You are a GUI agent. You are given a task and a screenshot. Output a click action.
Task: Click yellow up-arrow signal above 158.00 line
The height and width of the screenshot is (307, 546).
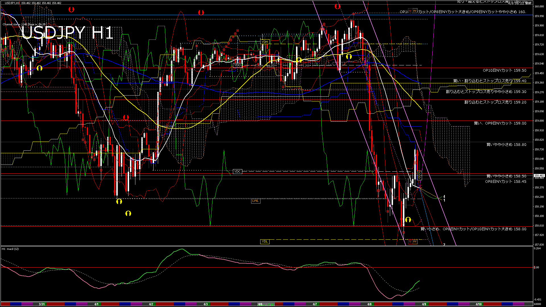coord(408,219)
